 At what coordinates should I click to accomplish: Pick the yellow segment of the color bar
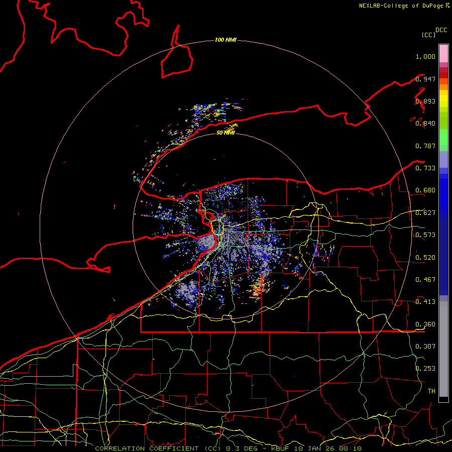443,99
